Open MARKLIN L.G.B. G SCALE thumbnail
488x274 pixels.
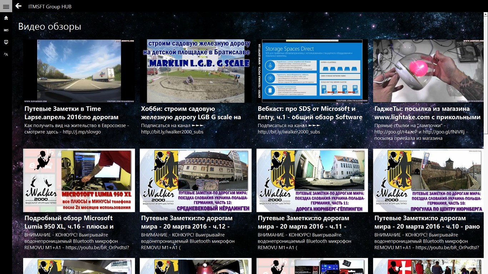pyautogui.click(x=196, y=71)
